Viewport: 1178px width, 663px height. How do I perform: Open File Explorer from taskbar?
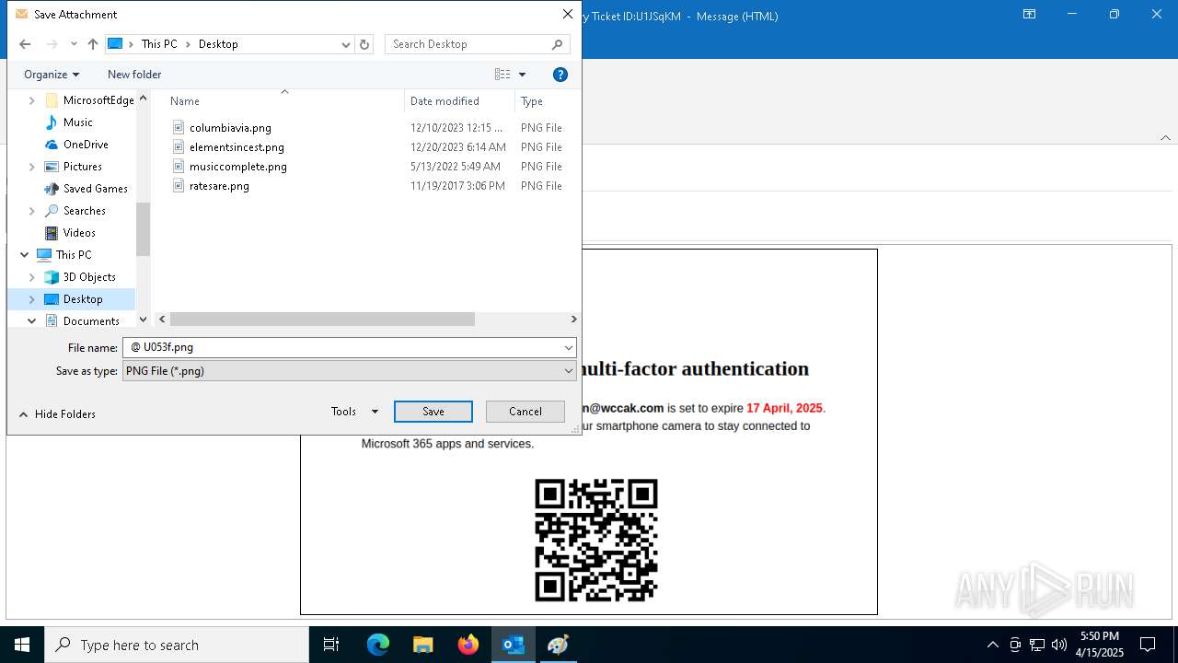pyautogui.click(x=423, y=645)
